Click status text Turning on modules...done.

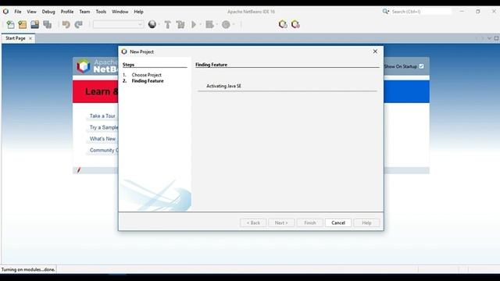tap(28, 269)
